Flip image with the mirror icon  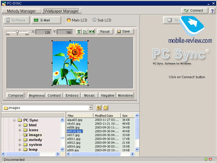(92, 32)
